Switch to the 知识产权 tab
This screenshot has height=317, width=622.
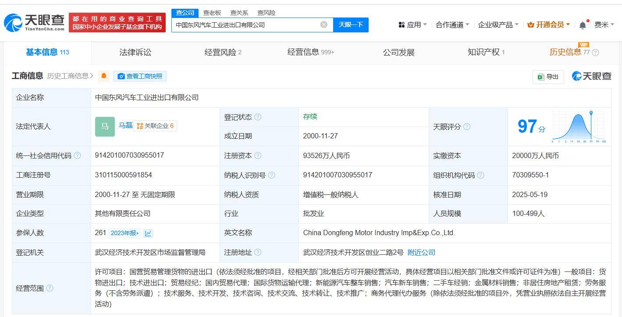point(486,52)
